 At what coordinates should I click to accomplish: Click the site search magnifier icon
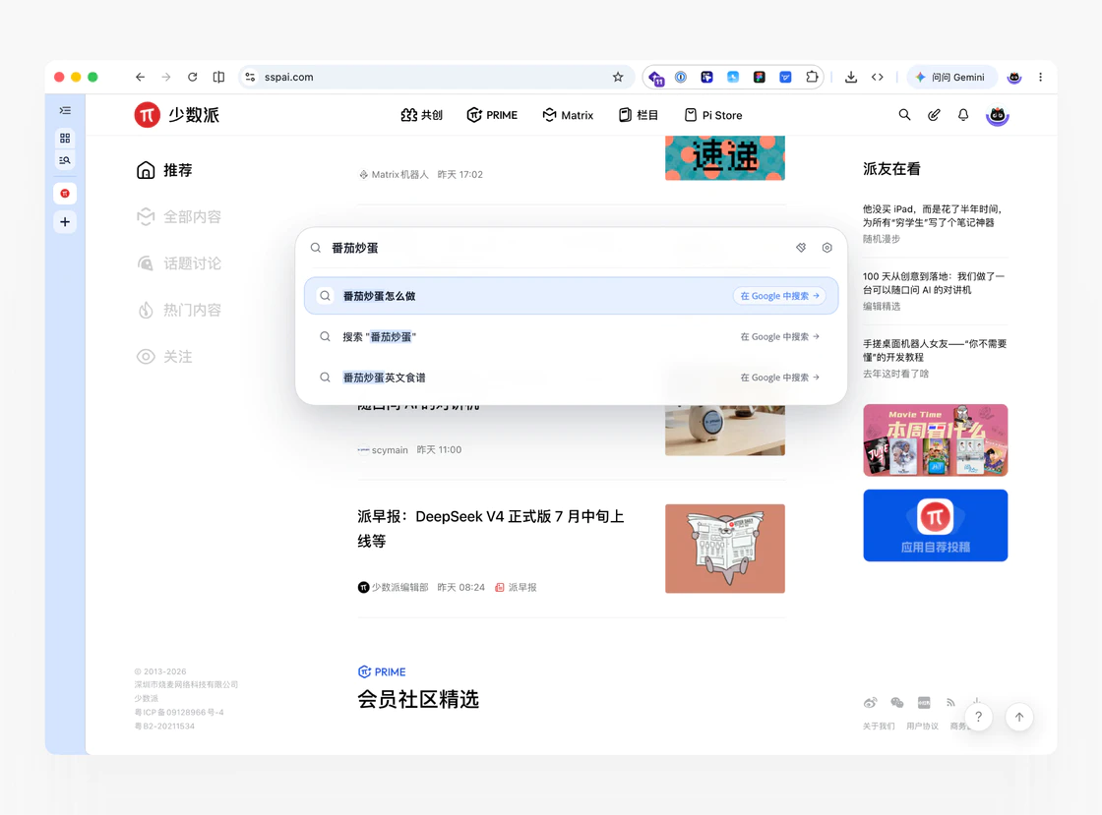(904, 115)
